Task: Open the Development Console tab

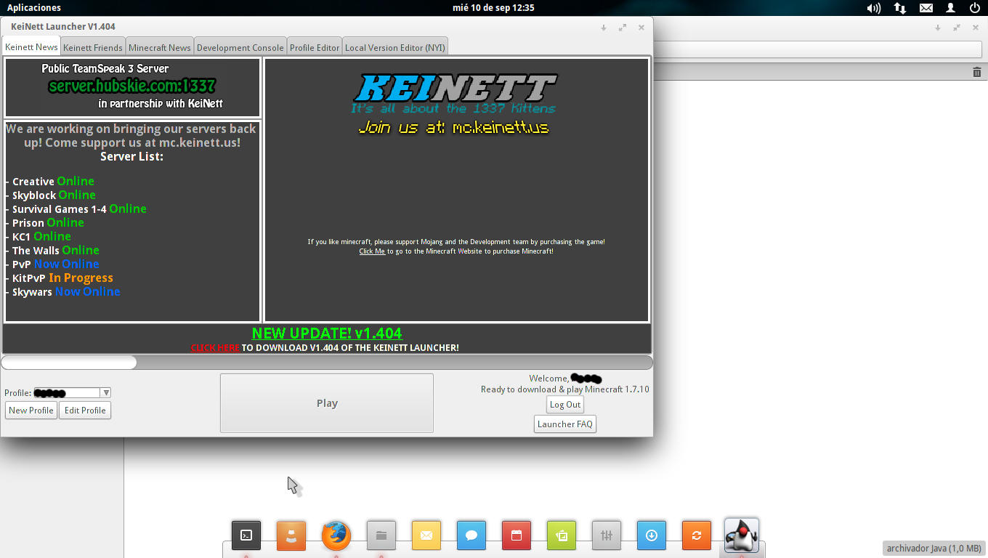Action: 240,47
